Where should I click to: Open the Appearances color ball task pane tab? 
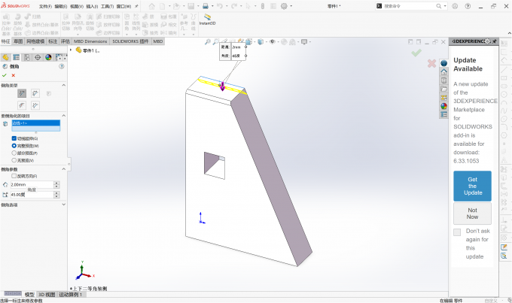pyautogui.click(x=443, y=106)
